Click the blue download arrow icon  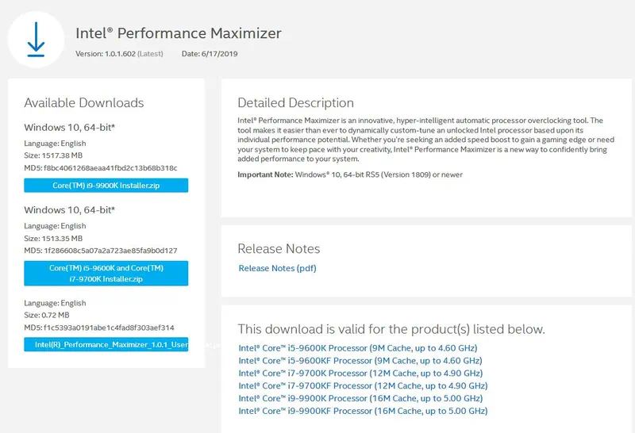tap(36, 39)
